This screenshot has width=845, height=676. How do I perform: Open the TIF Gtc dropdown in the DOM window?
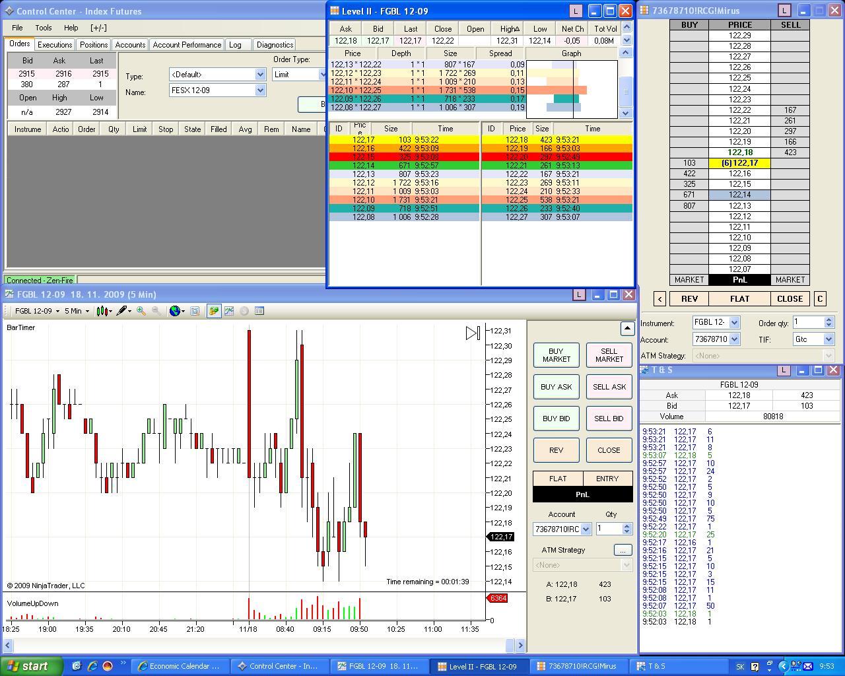click(x=829, y=339)
